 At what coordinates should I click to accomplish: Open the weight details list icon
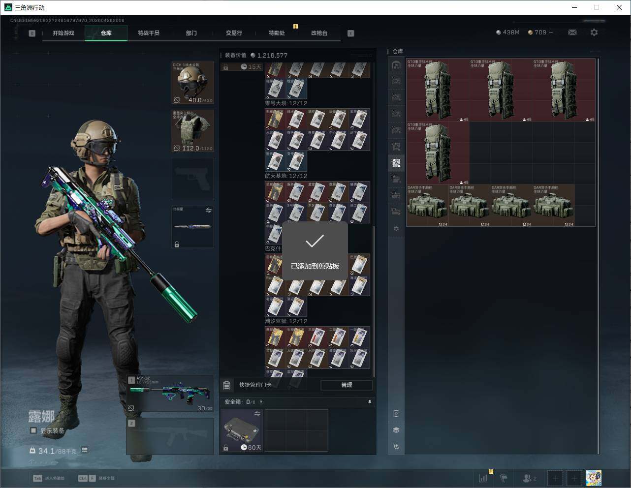[x=85, y=450]
